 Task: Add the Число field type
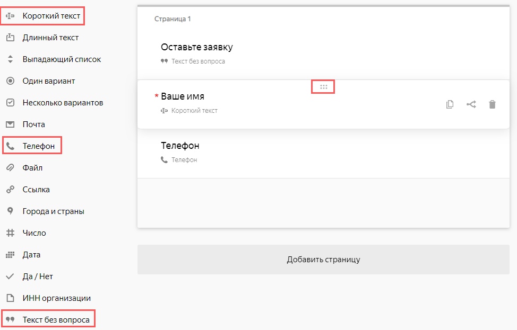coord(34,233)
